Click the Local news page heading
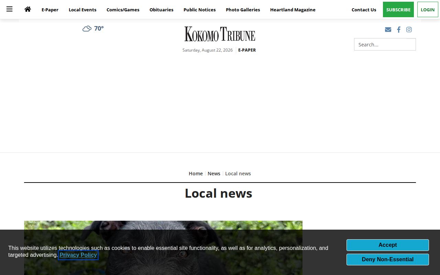The image size is (440, 275). pyautogui.click(x=219, y=193)
